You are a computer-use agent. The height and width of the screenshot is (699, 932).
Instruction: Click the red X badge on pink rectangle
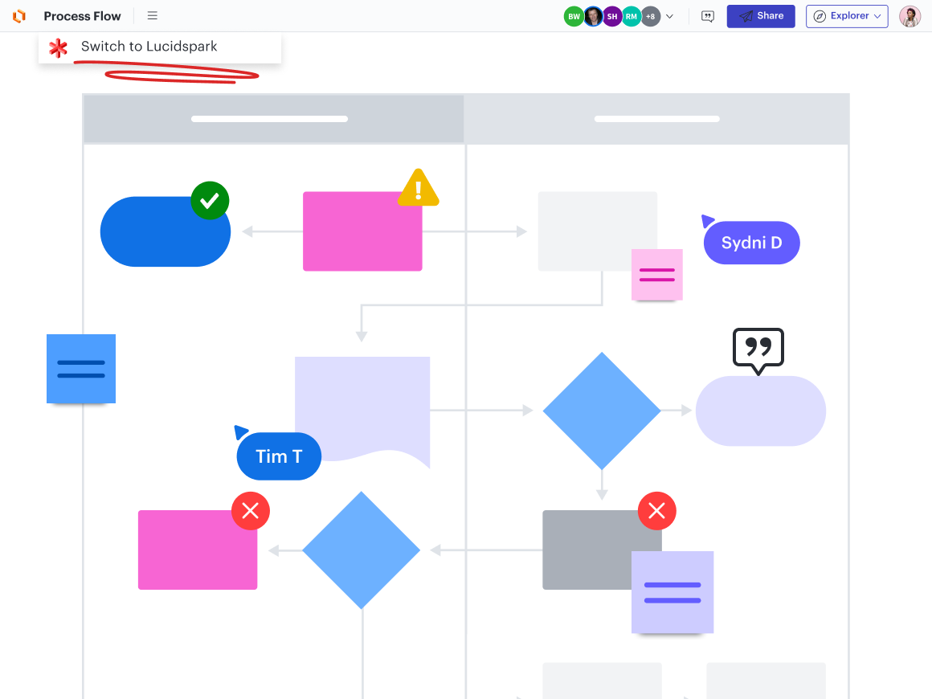251,510
